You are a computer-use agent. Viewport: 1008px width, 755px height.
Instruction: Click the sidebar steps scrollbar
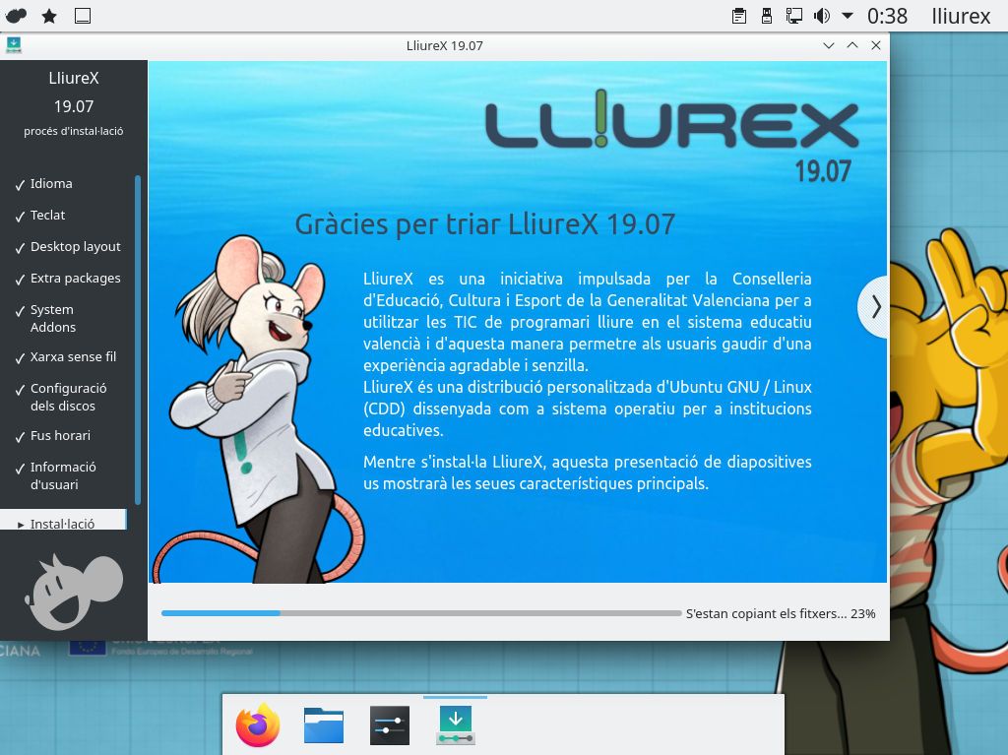click(x=138, y=340)
